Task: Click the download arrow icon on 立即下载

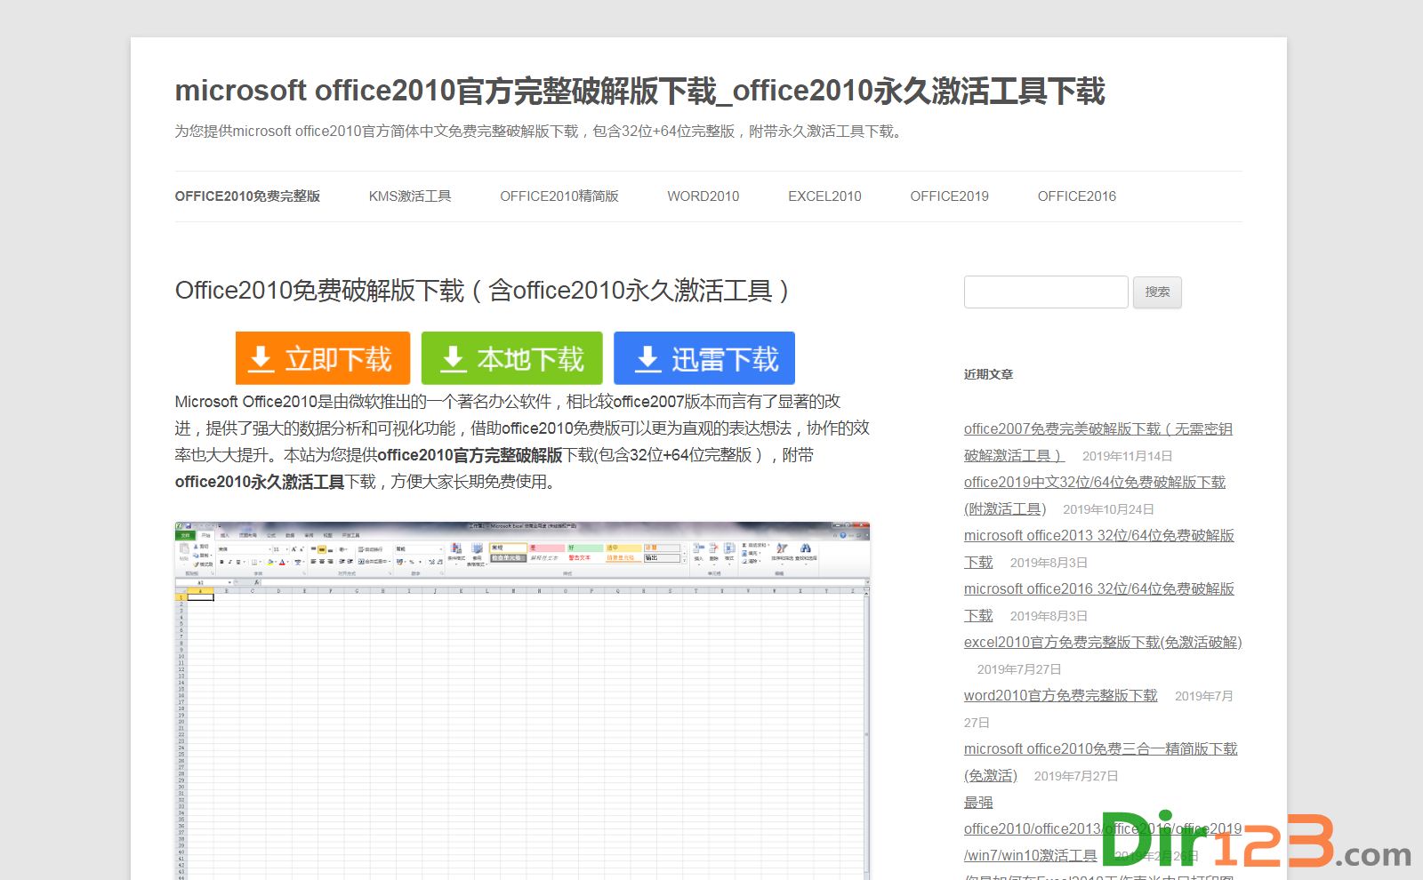Action: click(x=261, y=359)
